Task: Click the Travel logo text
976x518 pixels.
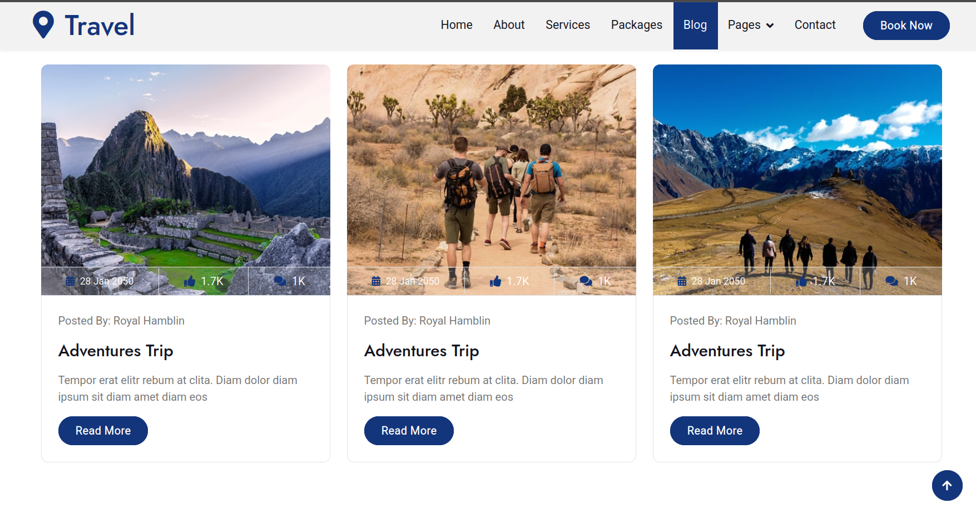Action: pos(100,24)
